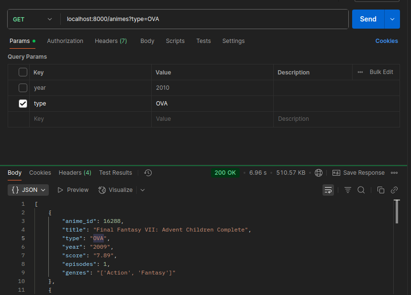The image size is (411, 295).
Task: Switch to the request Body tab
Action: pyautogui.click(x=147, y=41)
